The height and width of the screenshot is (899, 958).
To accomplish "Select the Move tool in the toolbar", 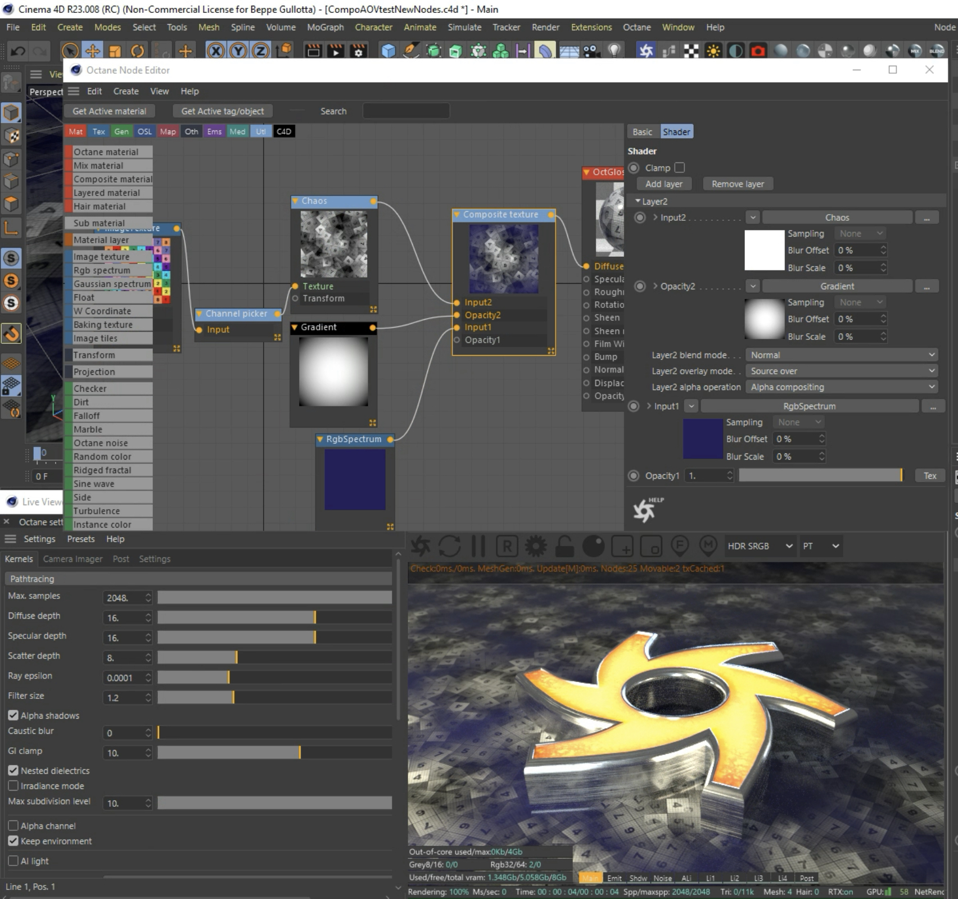I will click(x=92, y=51).
